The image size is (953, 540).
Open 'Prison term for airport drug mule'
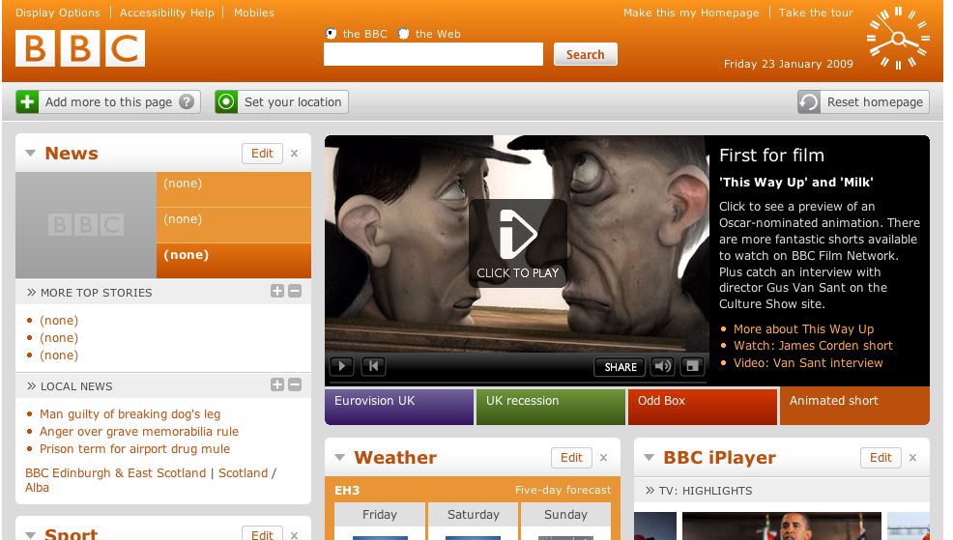(135, 449)
